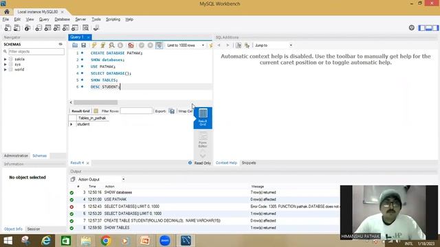Create a new SQL tab from main toolbar
This screenshot has height=247, width=440.
pyautogui.click(x=8, y=27)
